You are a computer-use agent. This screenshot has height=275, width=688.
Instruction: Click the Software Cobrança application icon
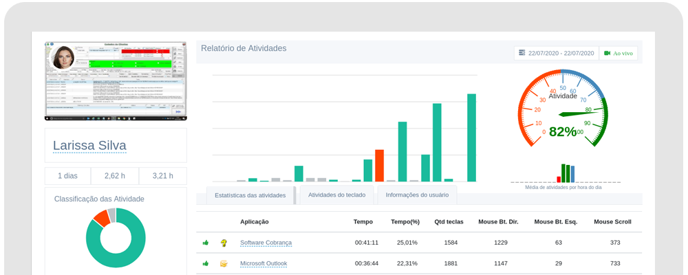pyautogui.click(x=224, y=243)
